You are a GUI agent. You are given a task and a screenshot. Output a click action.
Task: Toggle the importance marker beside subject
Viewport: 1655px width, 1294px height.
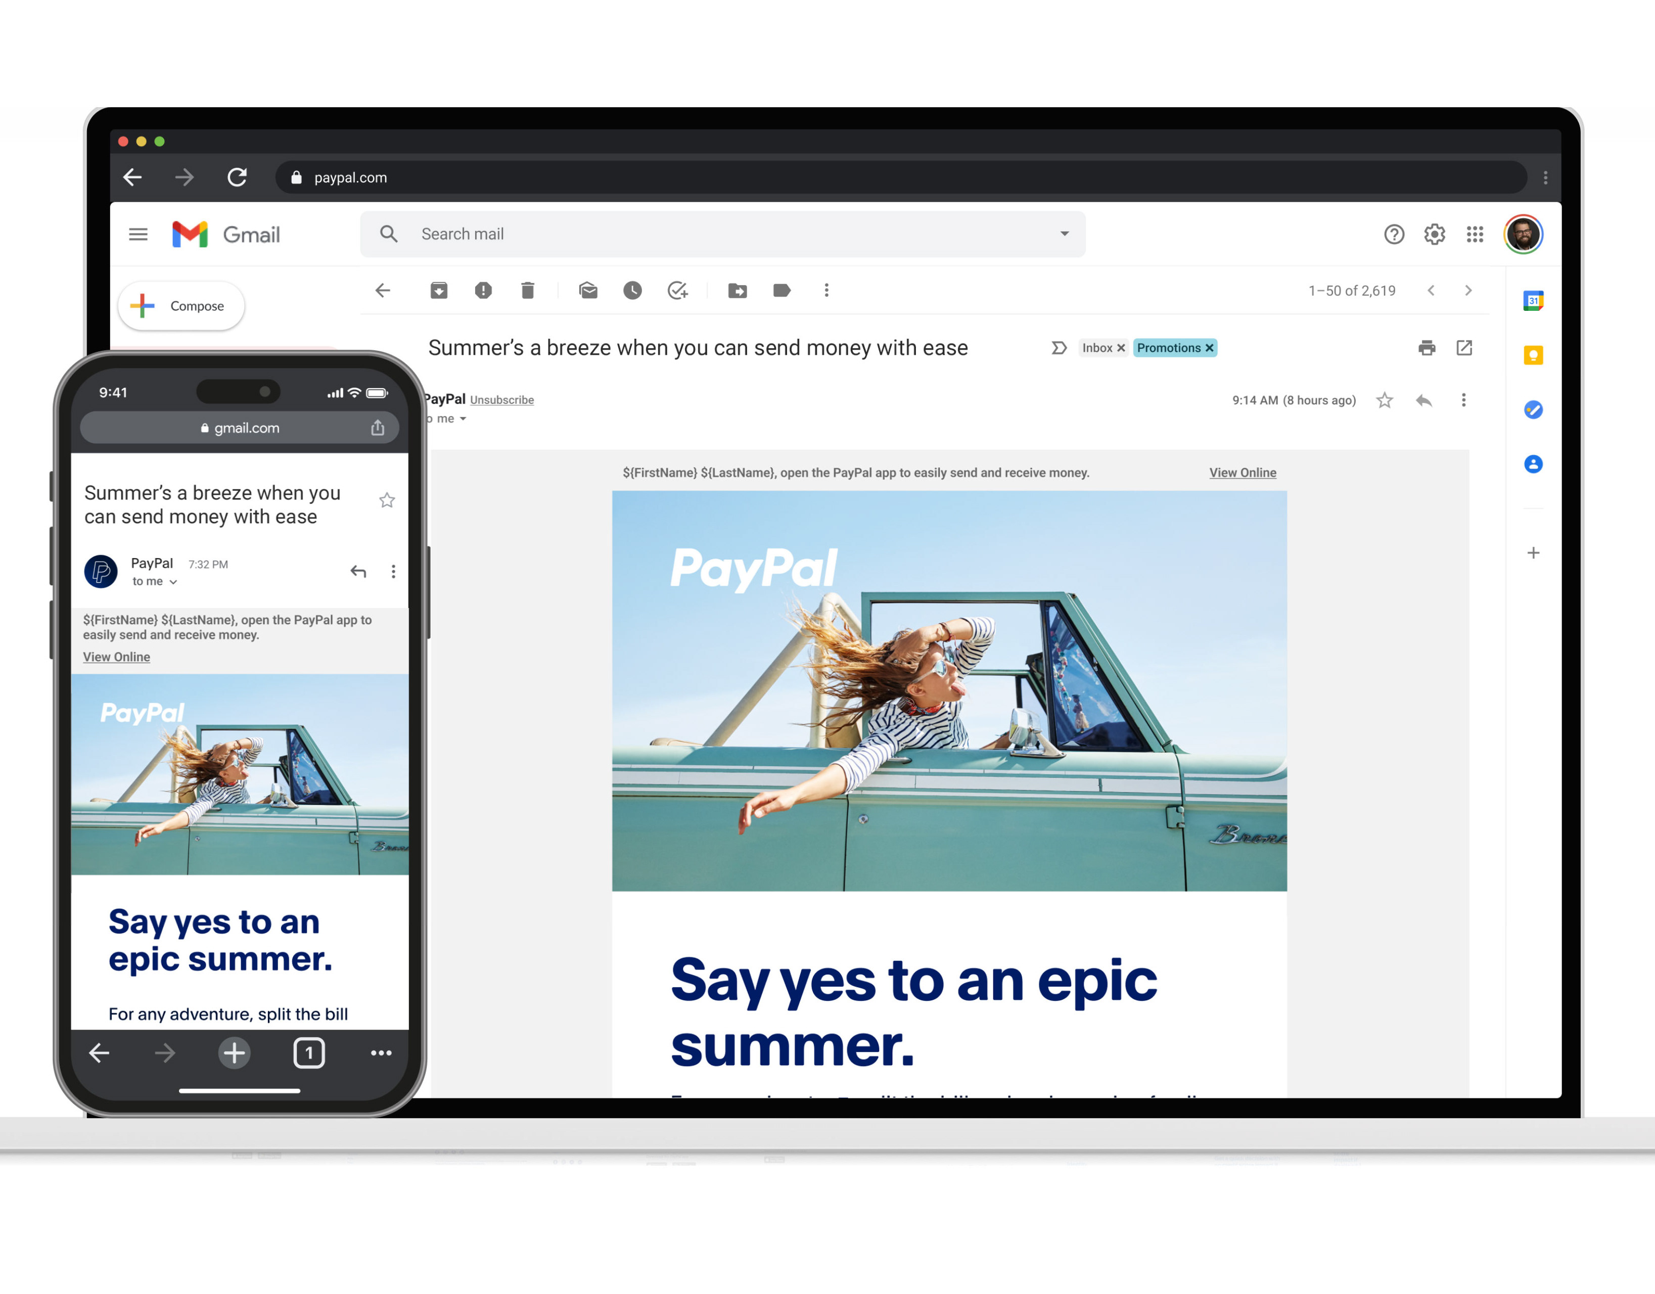tap(1059, 348)
